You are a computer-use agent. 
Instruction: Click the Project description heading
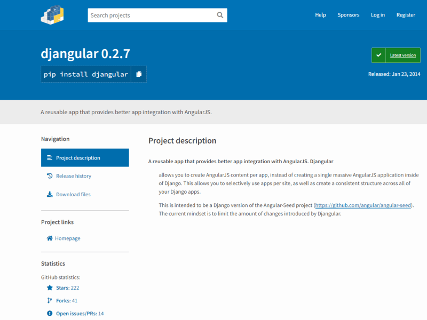[x=182, y=141]
